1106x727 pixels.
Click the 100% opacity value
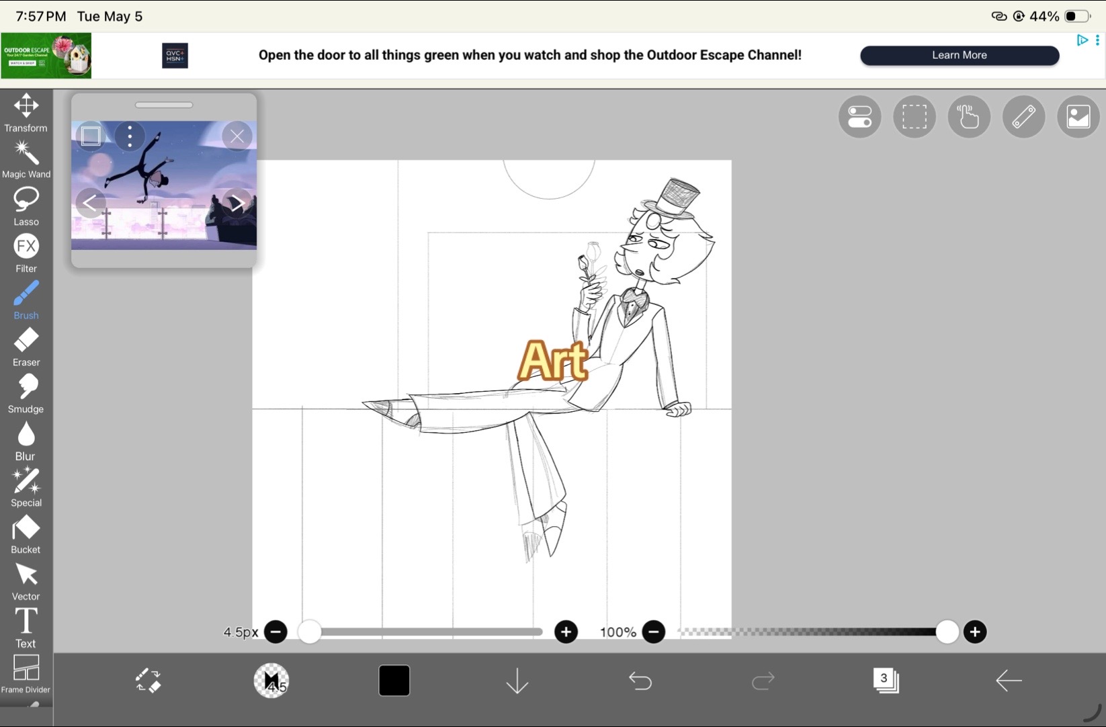[618, 632]
